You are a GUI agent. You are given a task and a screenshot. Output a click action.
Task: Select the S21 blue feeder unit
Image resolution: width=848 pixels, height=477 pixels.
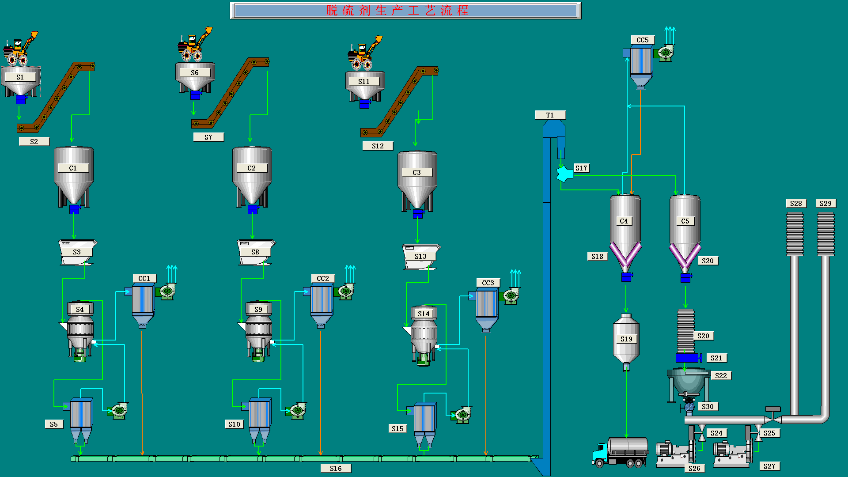pyautogui.click(x=687, y=357)
